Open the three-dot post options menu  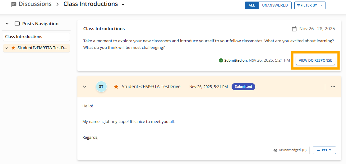point(333,87)
